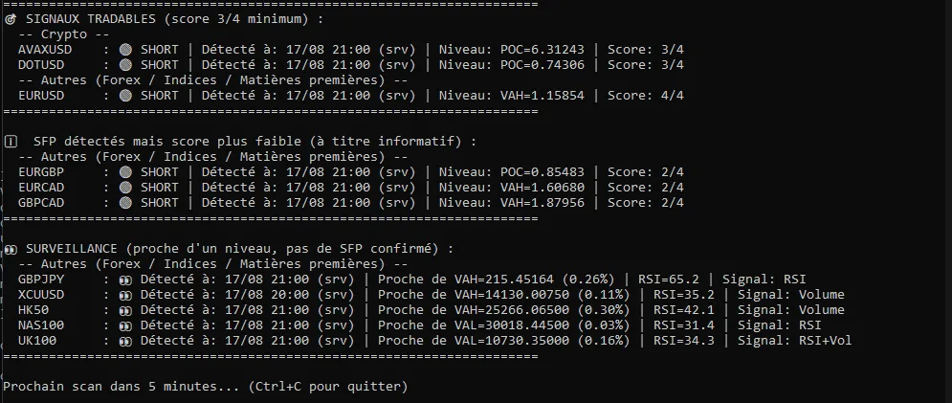Click the eyes icon on NAS100 row
Image resolution: width=952 pixels, height=403 pixels.
click(125, 325)
